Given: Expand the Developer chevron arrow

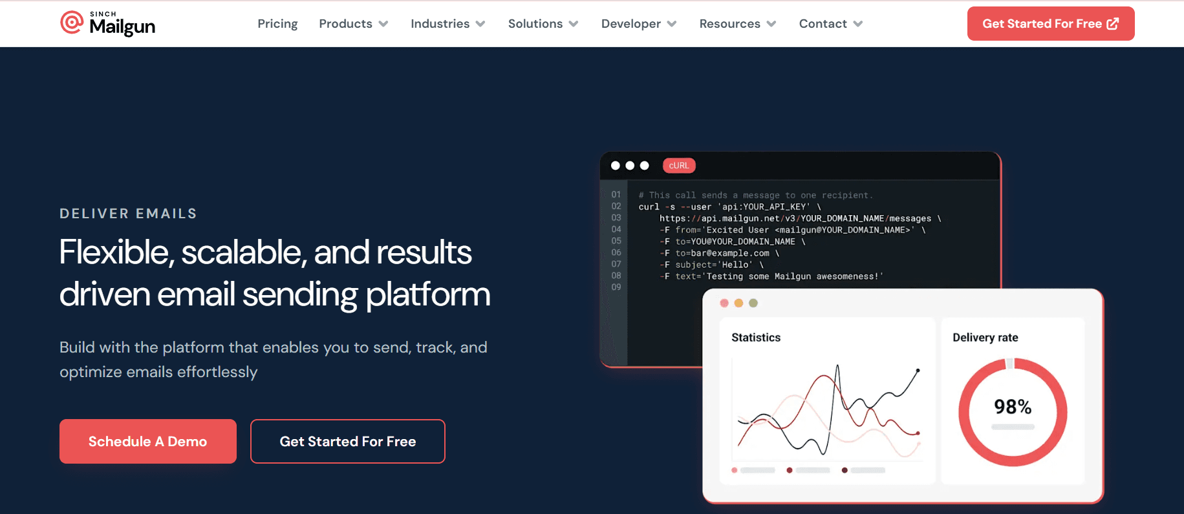Looking at the screenshot, I should [672, 24].
